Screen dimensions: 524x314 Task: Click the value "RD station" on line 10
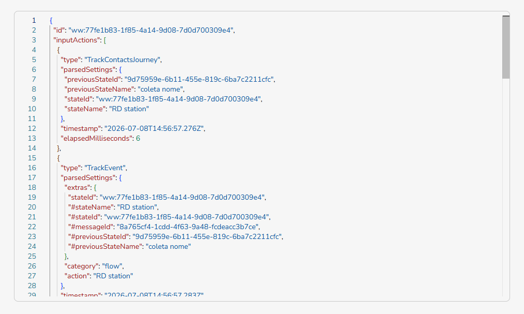(x=129, y=109)
